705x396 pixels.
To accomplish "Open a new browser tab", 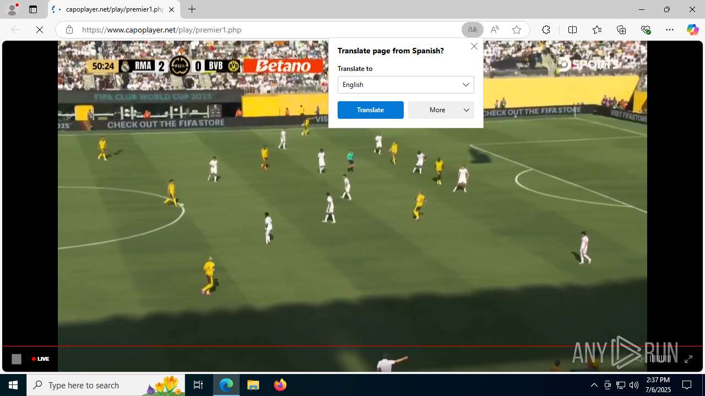I will (192, 9).
